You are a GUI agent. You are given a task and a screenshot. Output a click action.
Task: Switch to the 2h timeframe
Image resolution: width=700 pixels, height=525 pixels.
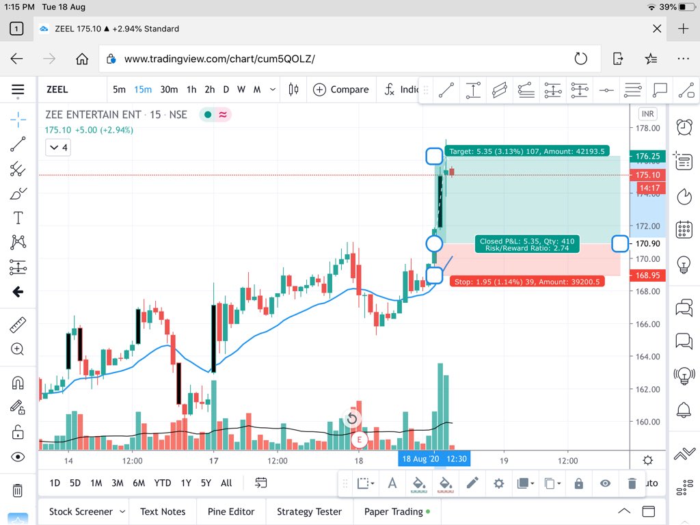coord(210,90)
